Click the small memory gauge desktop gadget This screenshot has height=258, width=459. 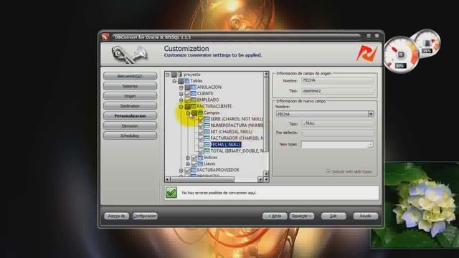pyautogui.click(x=427, y=42)
